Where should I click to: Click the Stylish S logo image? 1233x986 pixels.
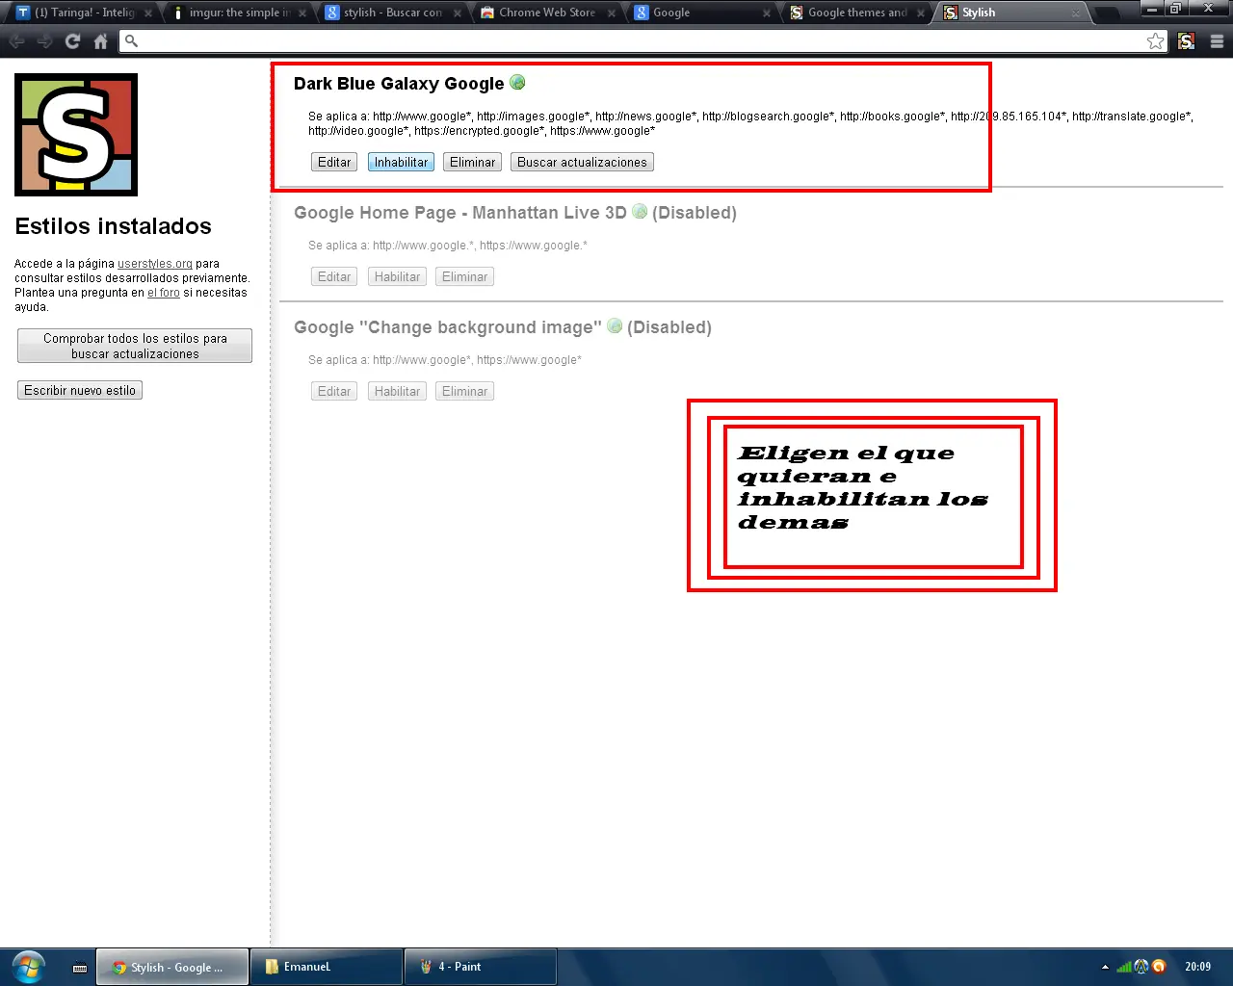click(76, 135)
